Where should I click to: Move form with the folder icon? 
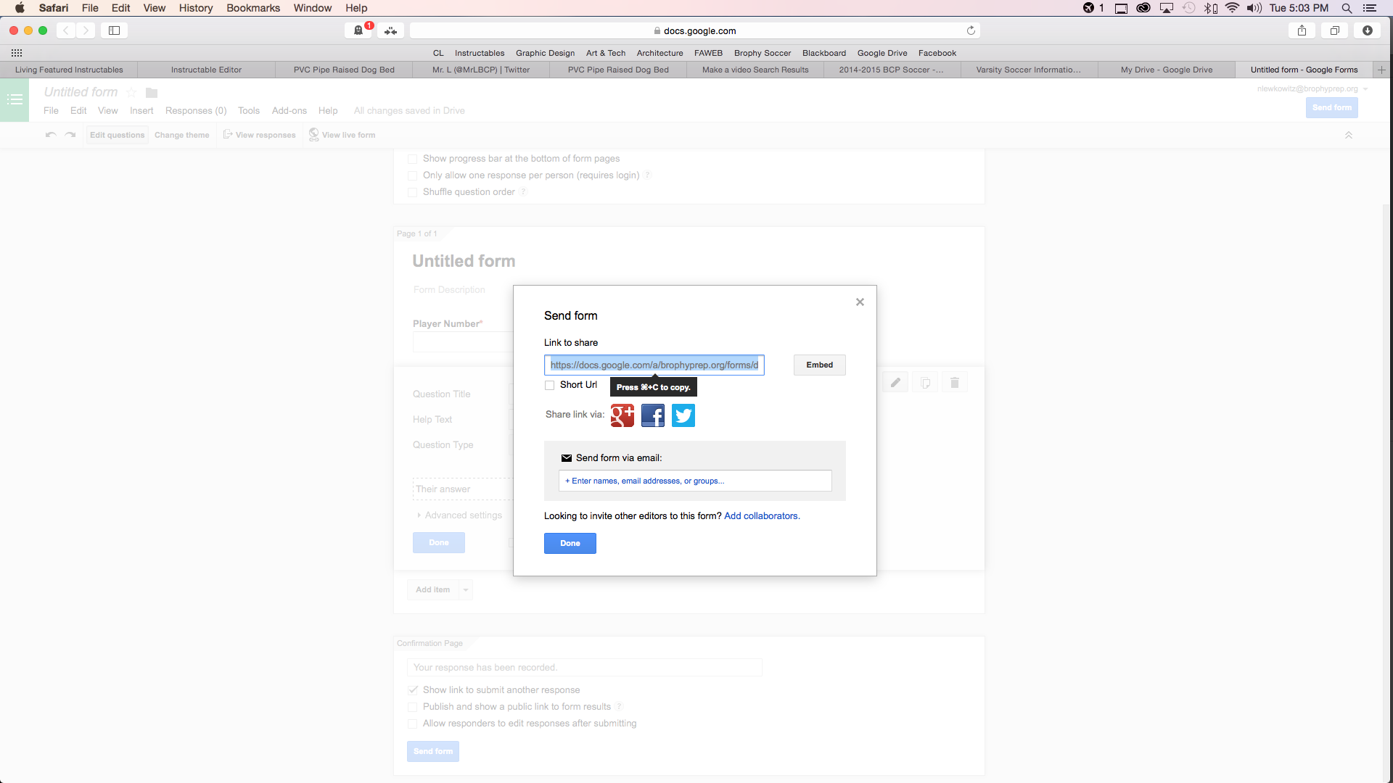[151, 92]
